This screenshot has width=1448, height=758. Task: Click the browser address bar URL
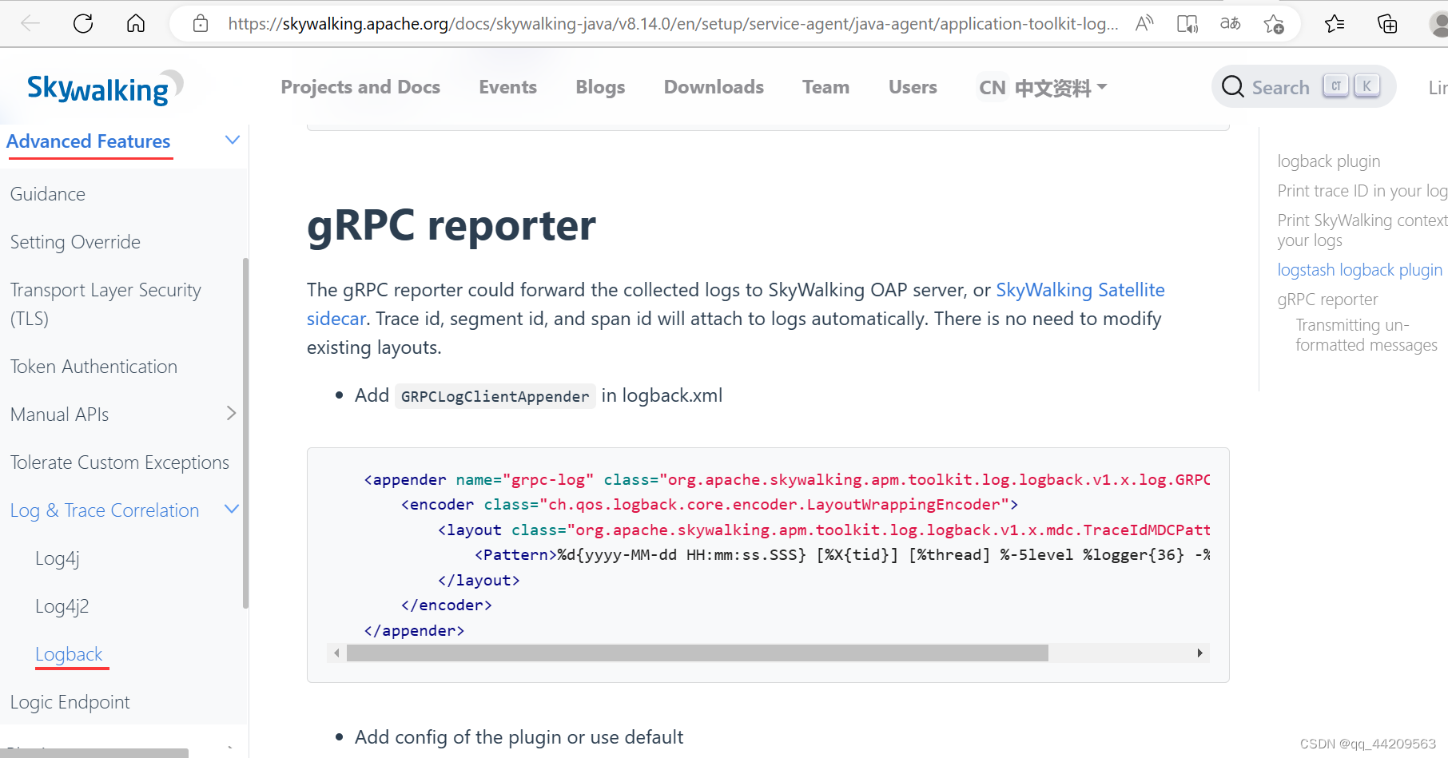pos(673,24)
